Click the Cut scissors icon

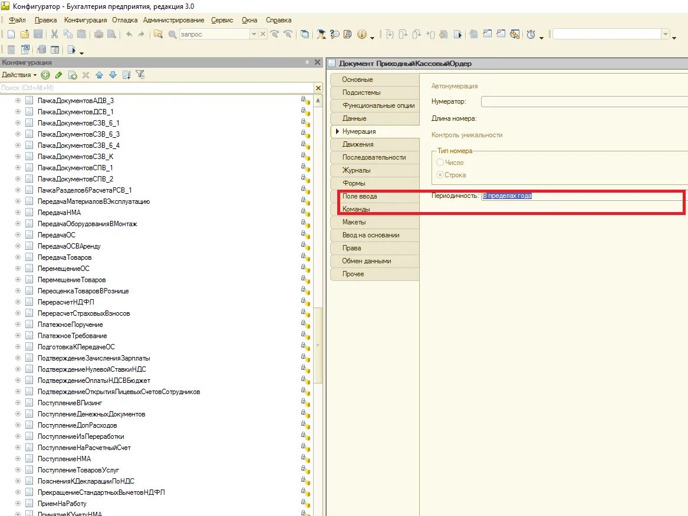click(x=54, y=34)
